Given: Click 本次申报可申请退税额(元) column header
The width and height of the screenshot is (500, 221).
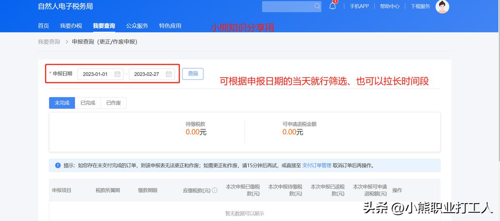Looking at the screenshot, I should [370, 190].
